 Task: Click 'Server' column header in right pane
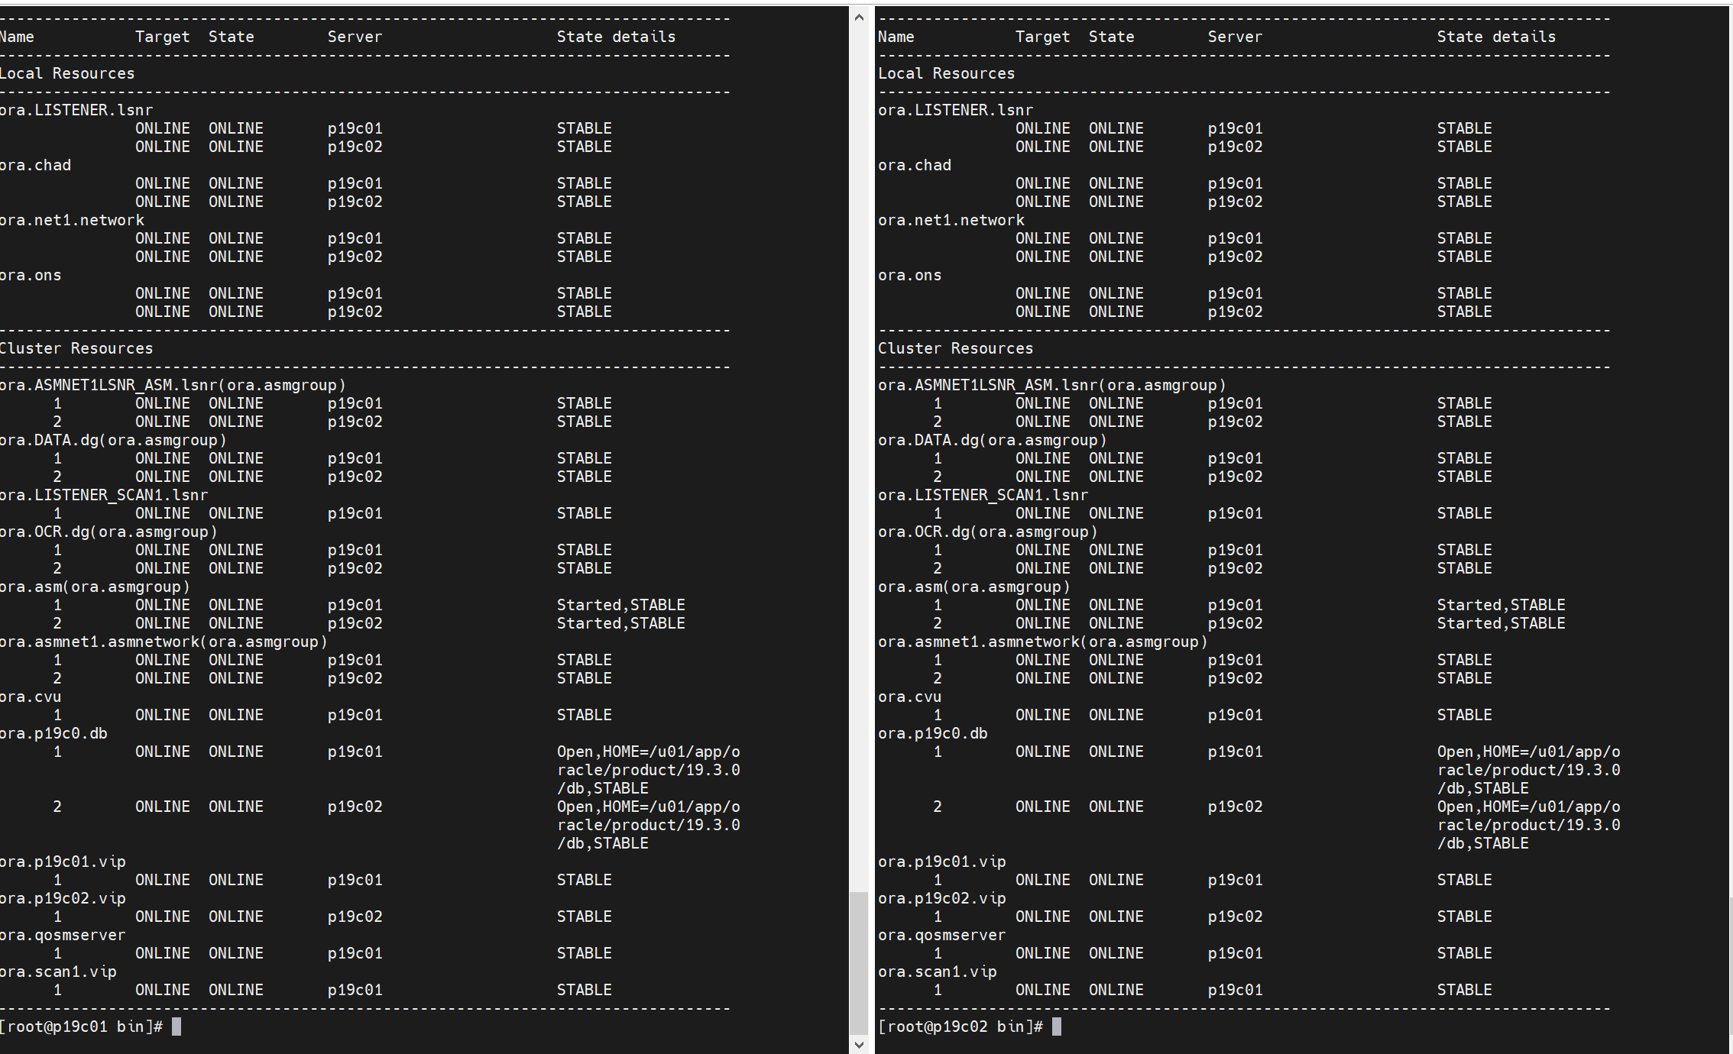(1235, 37)
